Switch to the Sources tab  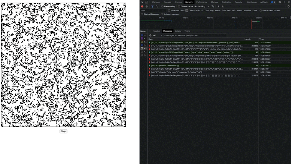click(x=178, y=2)
